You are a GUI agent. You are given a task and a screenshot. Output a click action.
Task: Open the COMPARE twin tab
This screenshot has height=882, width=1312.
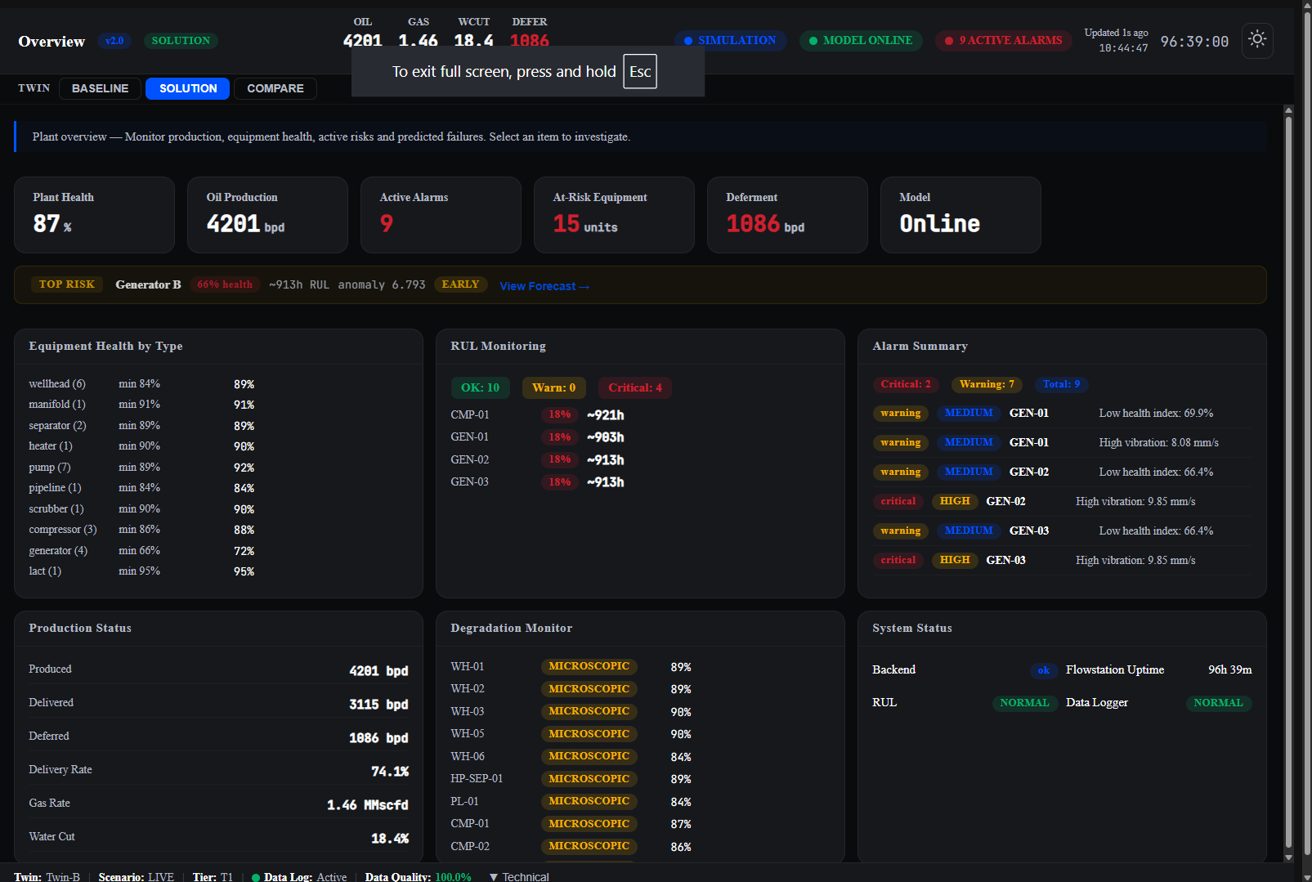coord(275,88)
